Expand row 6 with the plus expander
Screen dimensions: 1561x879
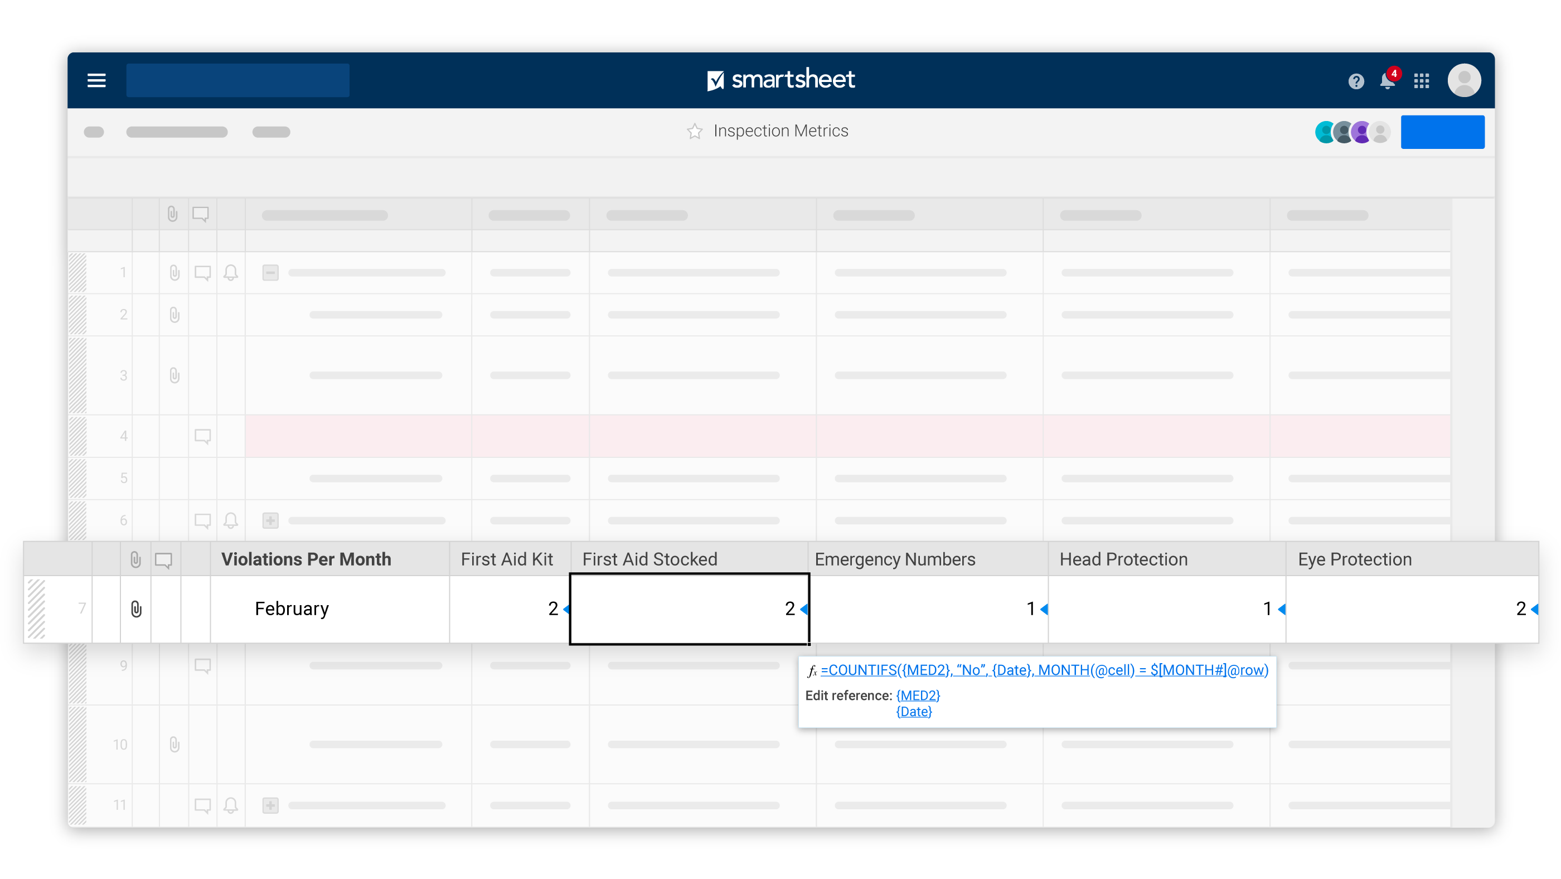(270, 520)
